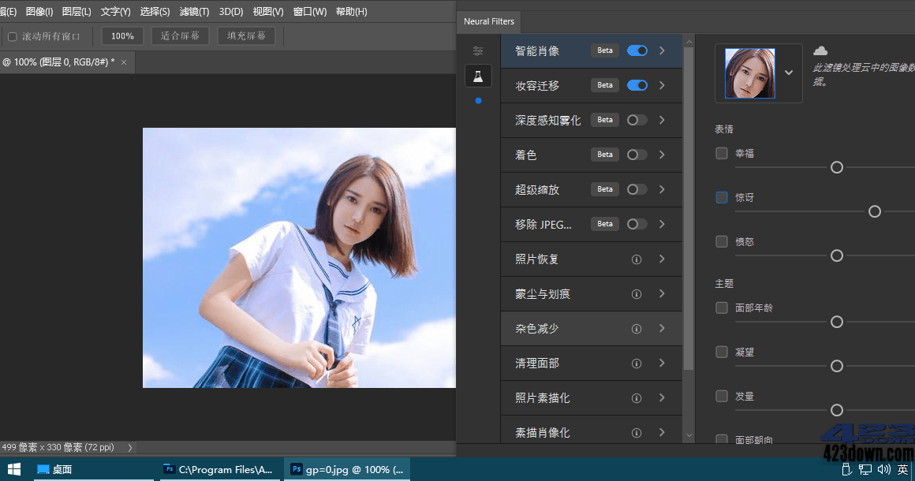Click the cloud processing icon
This screenshot has height=481, width=915.
point(820,49)
